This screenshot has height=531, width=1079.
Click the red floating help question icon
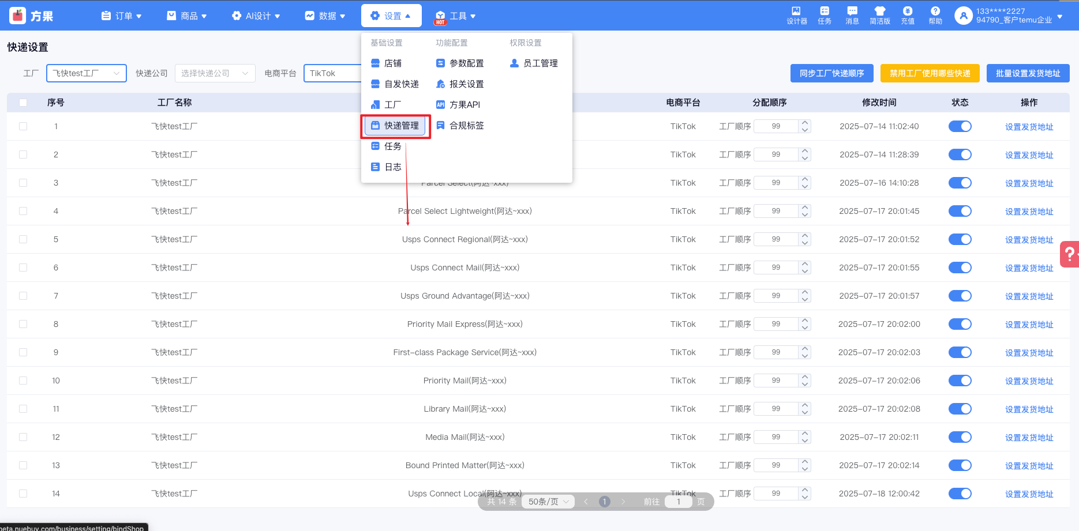pos(1069,254)
